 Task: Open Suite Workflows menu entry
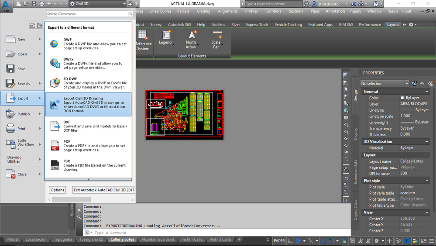point(23,144)
